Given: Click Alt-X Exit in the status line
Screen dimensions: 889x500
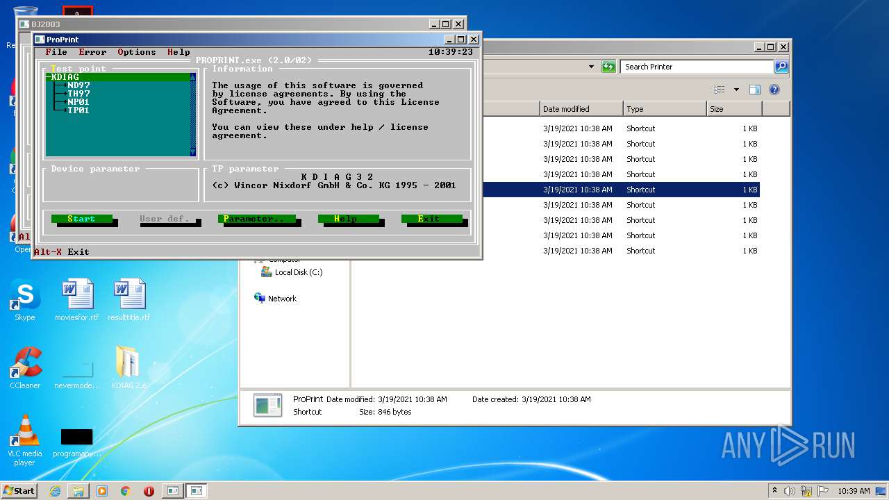Looking at the screenshot, I should point(62,252).
